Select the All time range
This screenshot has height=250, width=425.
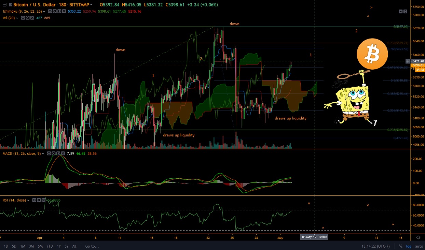pyautogui.click(x=74, y=246)
